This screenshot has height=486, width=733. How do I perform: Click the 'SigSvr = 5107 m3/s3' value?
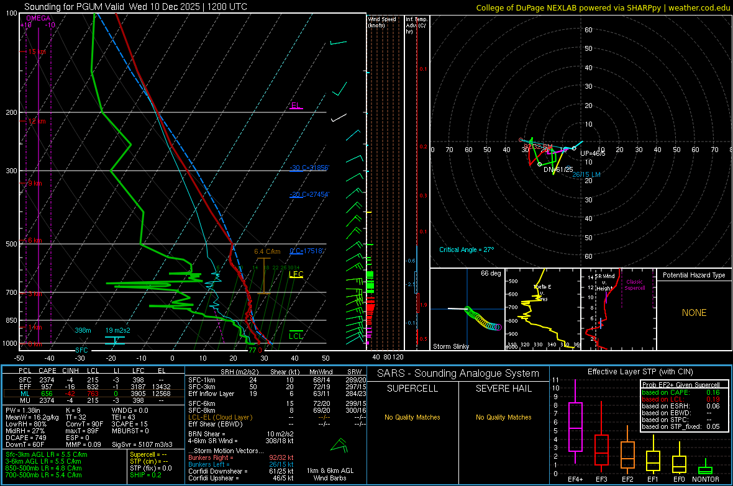coord(142,444)
